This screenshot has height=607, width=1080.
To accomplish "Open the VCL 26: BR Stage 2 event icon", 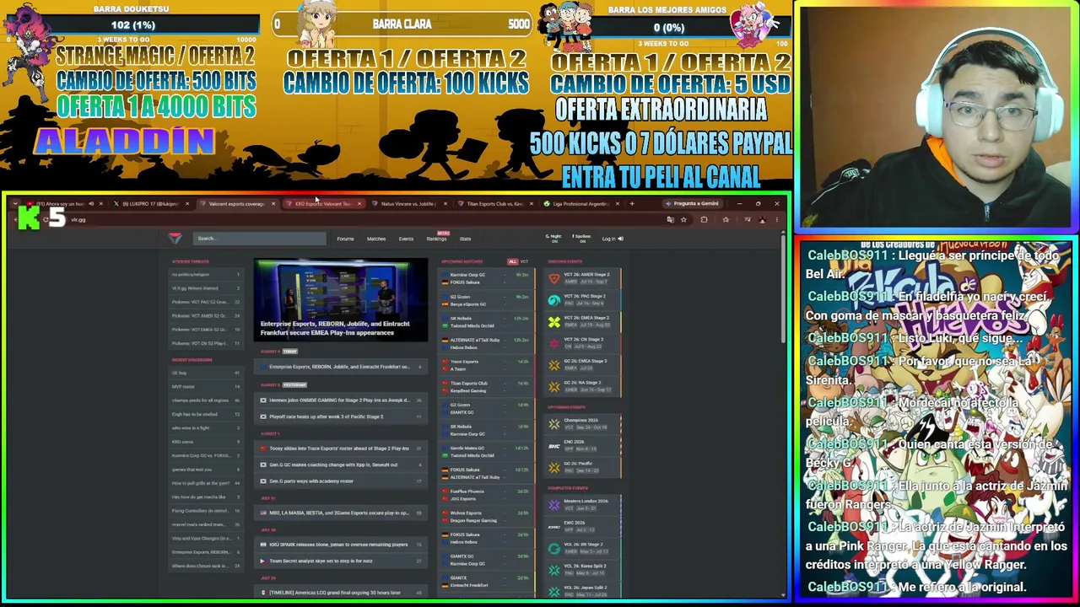I will pos(553,548).
